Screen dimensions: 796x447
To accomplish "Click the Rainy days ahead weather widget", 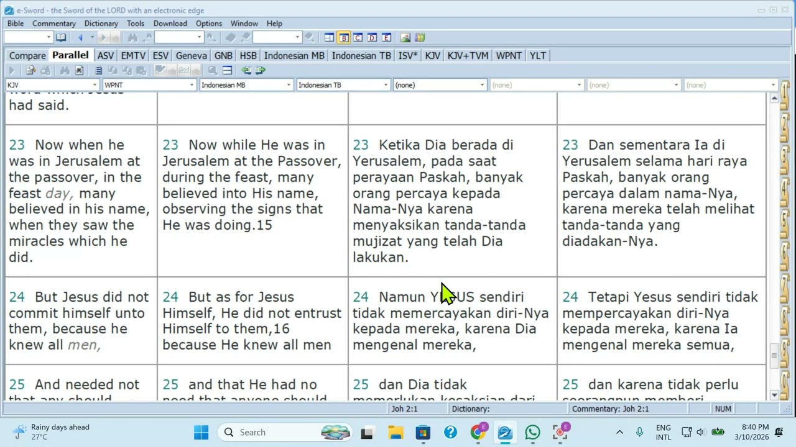I will (52, 432).
